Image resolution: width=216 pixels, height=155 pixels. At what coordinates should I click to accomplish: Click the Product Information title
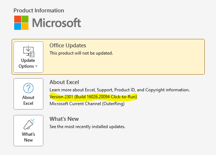coord(39,11)
